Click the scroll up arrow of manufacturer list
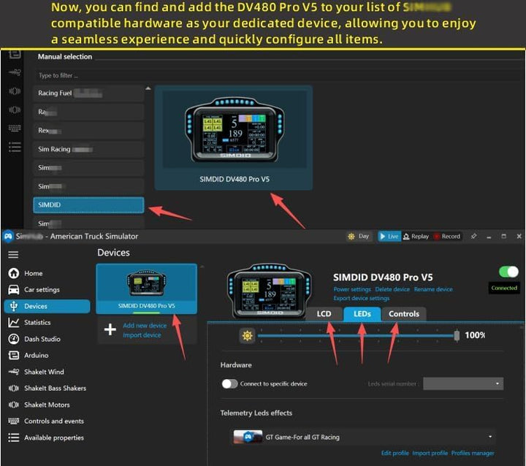Image resolution: width=526 pixels, height=466 pixels. point(148,88)
